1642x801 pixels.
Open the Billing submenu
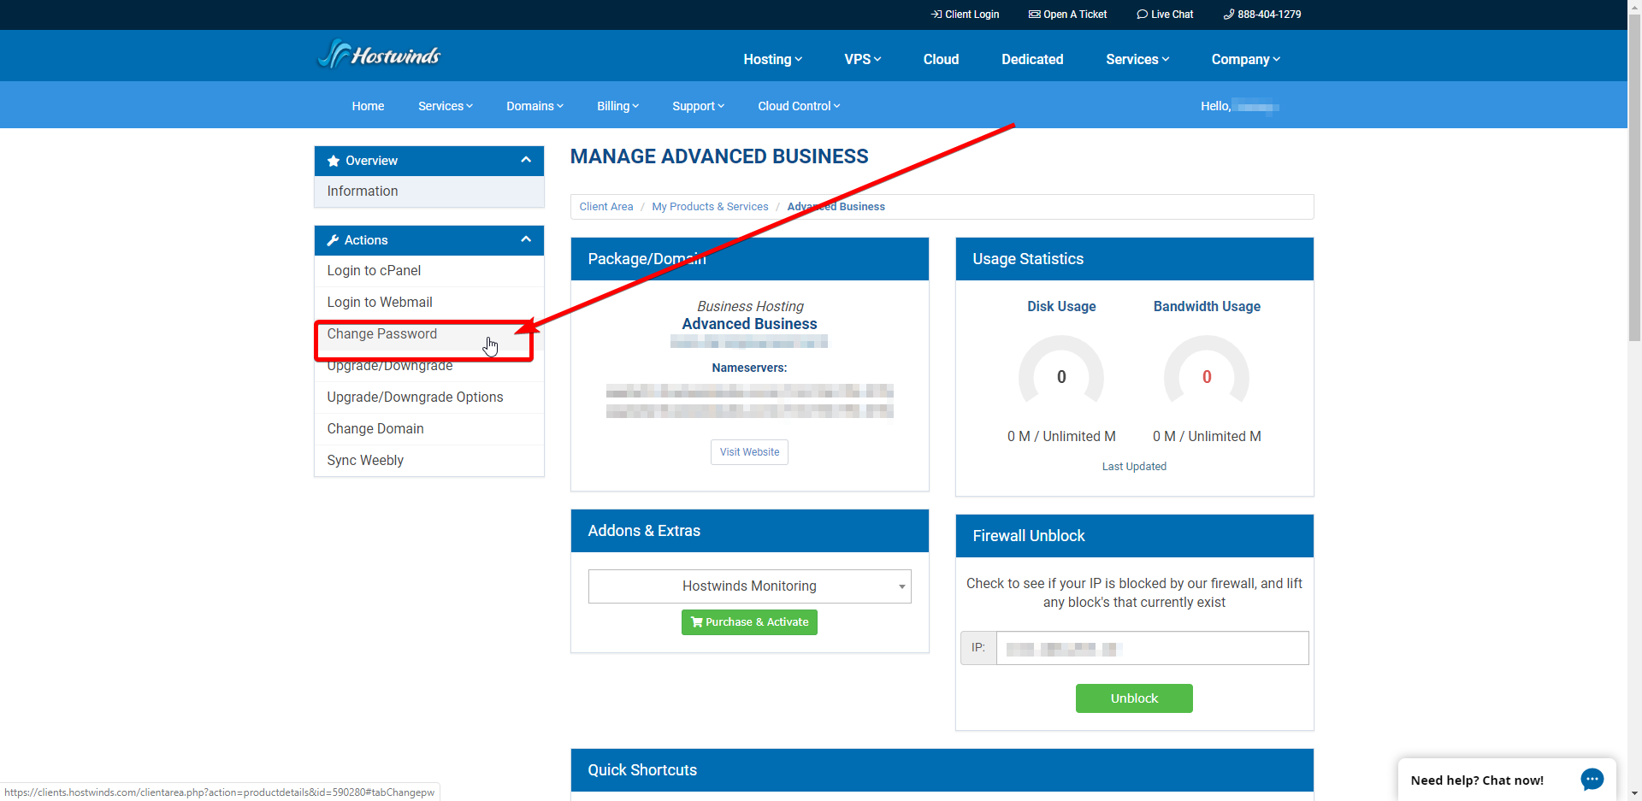pos(617,106)
